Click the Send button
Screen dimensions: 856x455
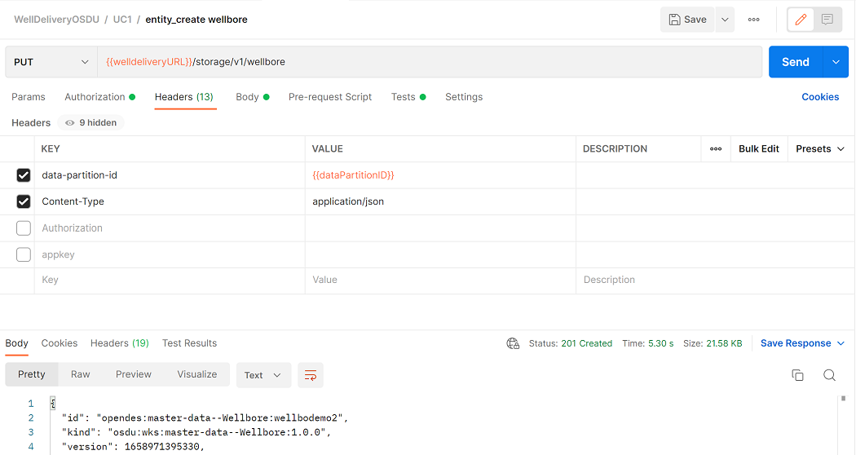[796, 62]
